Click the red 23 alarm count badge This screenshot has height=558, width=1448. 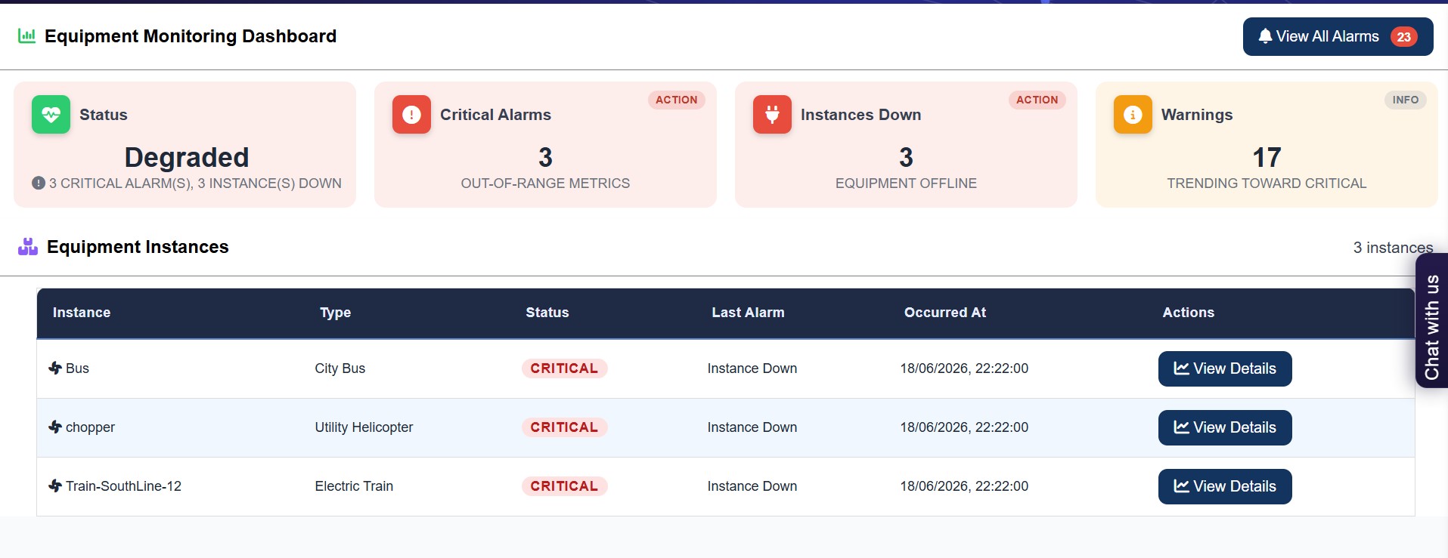pyautogui.click(x=1403, y=36)
